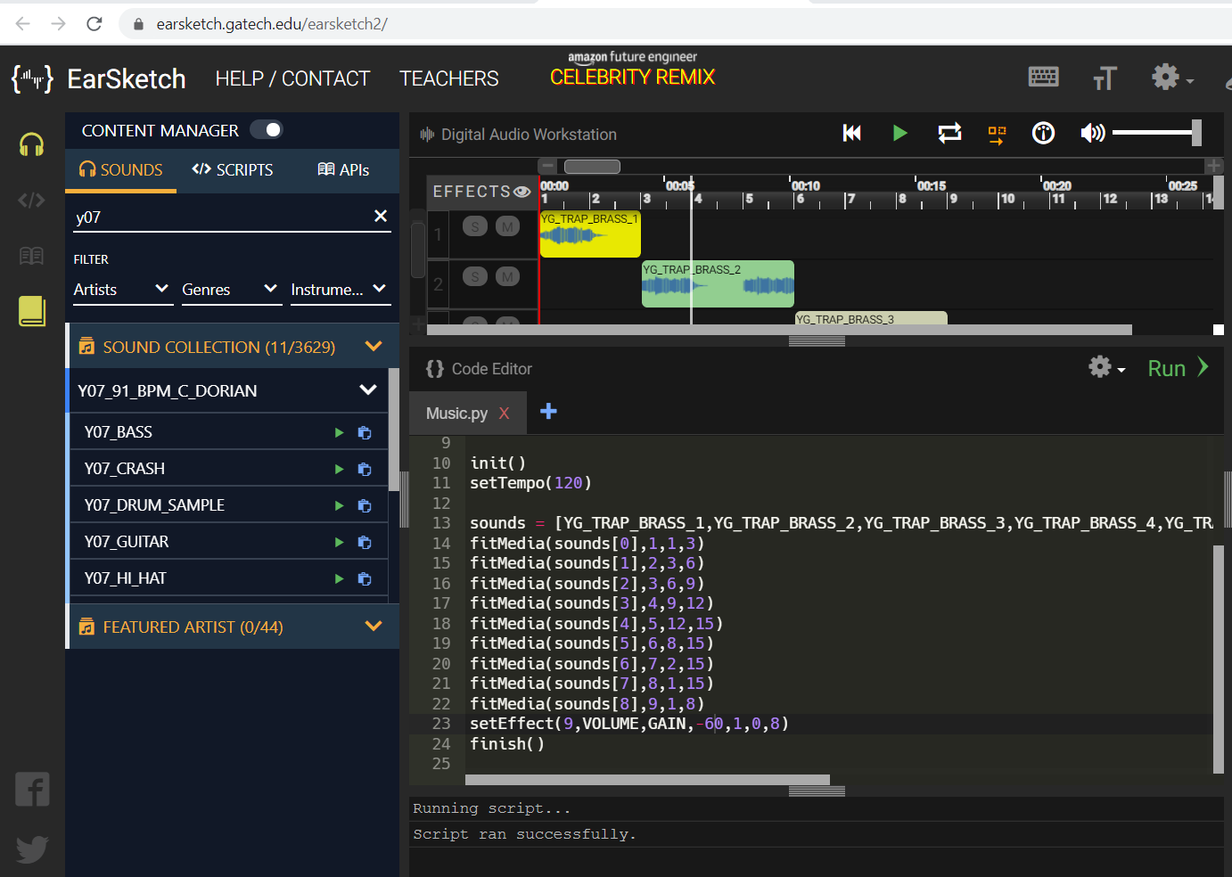Viewport: 1232px width, 877px height.
Task: Mute track 2 with the M button
Action: click(x=507, y=276)
